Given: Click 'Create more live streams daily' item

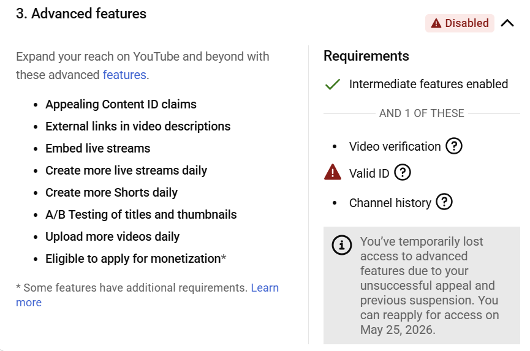Looking at the screenshot, I should click(126, 171).
